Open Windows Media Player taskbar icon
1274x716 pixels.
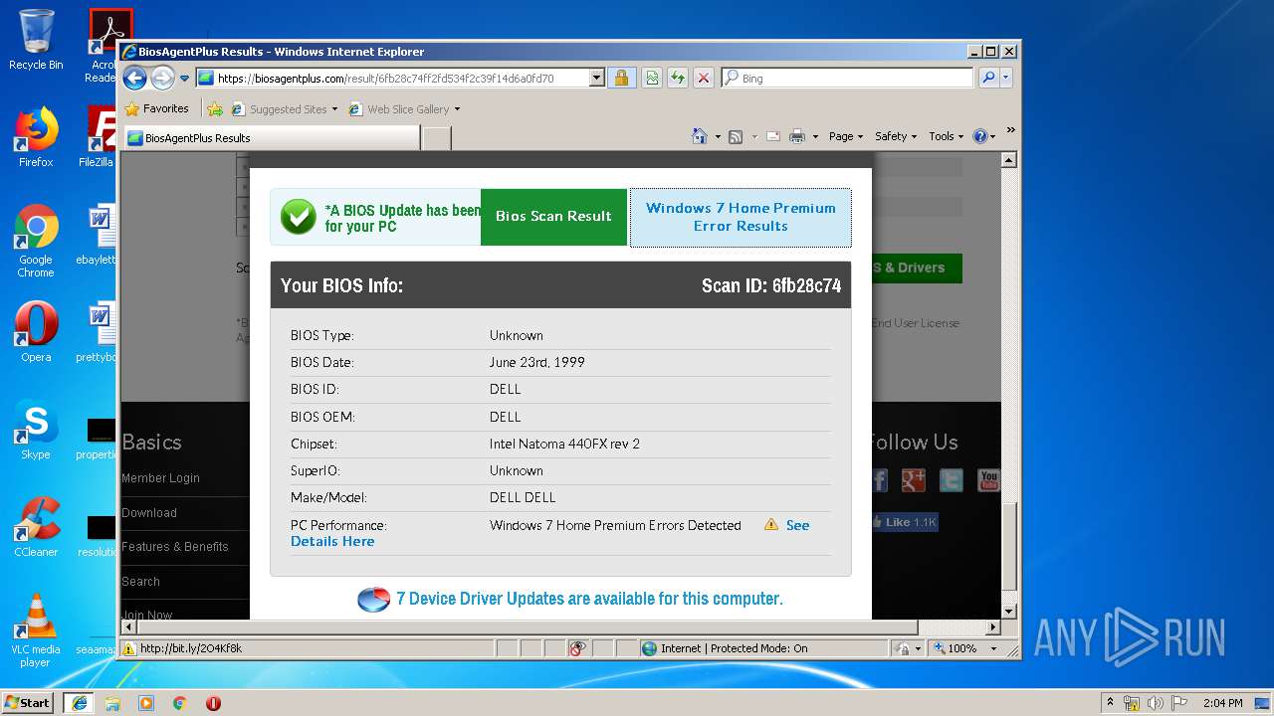click(146, 703)
